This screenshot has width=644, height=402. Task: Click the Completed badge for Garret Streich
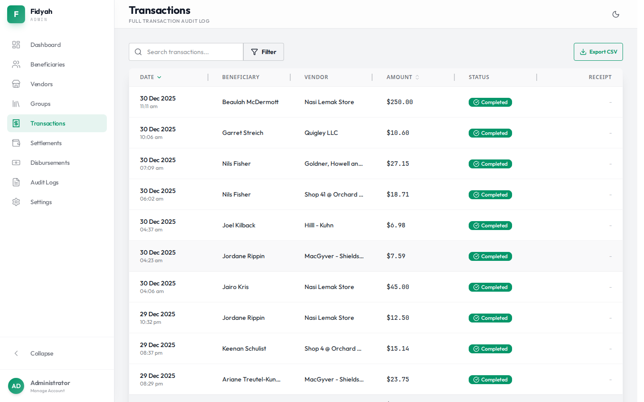[490, 133]
